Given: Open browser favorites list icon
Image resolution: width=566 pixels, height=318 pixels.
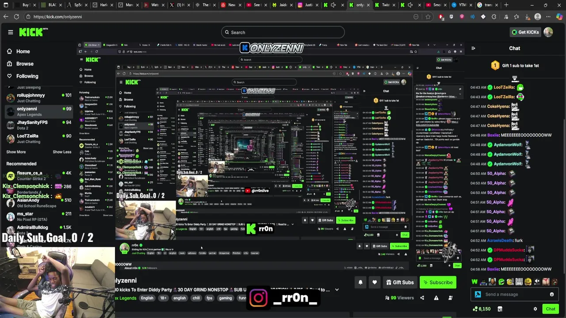Looking at the screenshot, I should 516,17.
